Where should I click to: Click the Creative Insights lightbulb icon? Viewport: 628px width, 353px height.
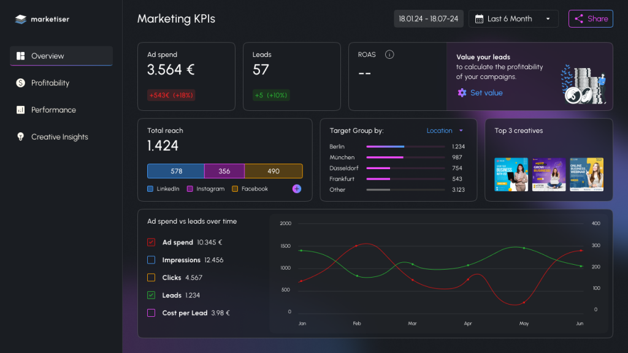[x=20, y=137]
